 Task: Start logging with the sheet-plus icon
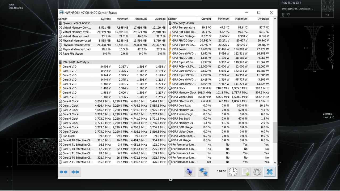(x=245, y=172)
